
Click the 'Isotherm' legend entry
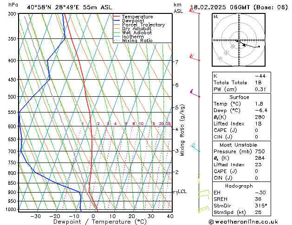point(133,37)
